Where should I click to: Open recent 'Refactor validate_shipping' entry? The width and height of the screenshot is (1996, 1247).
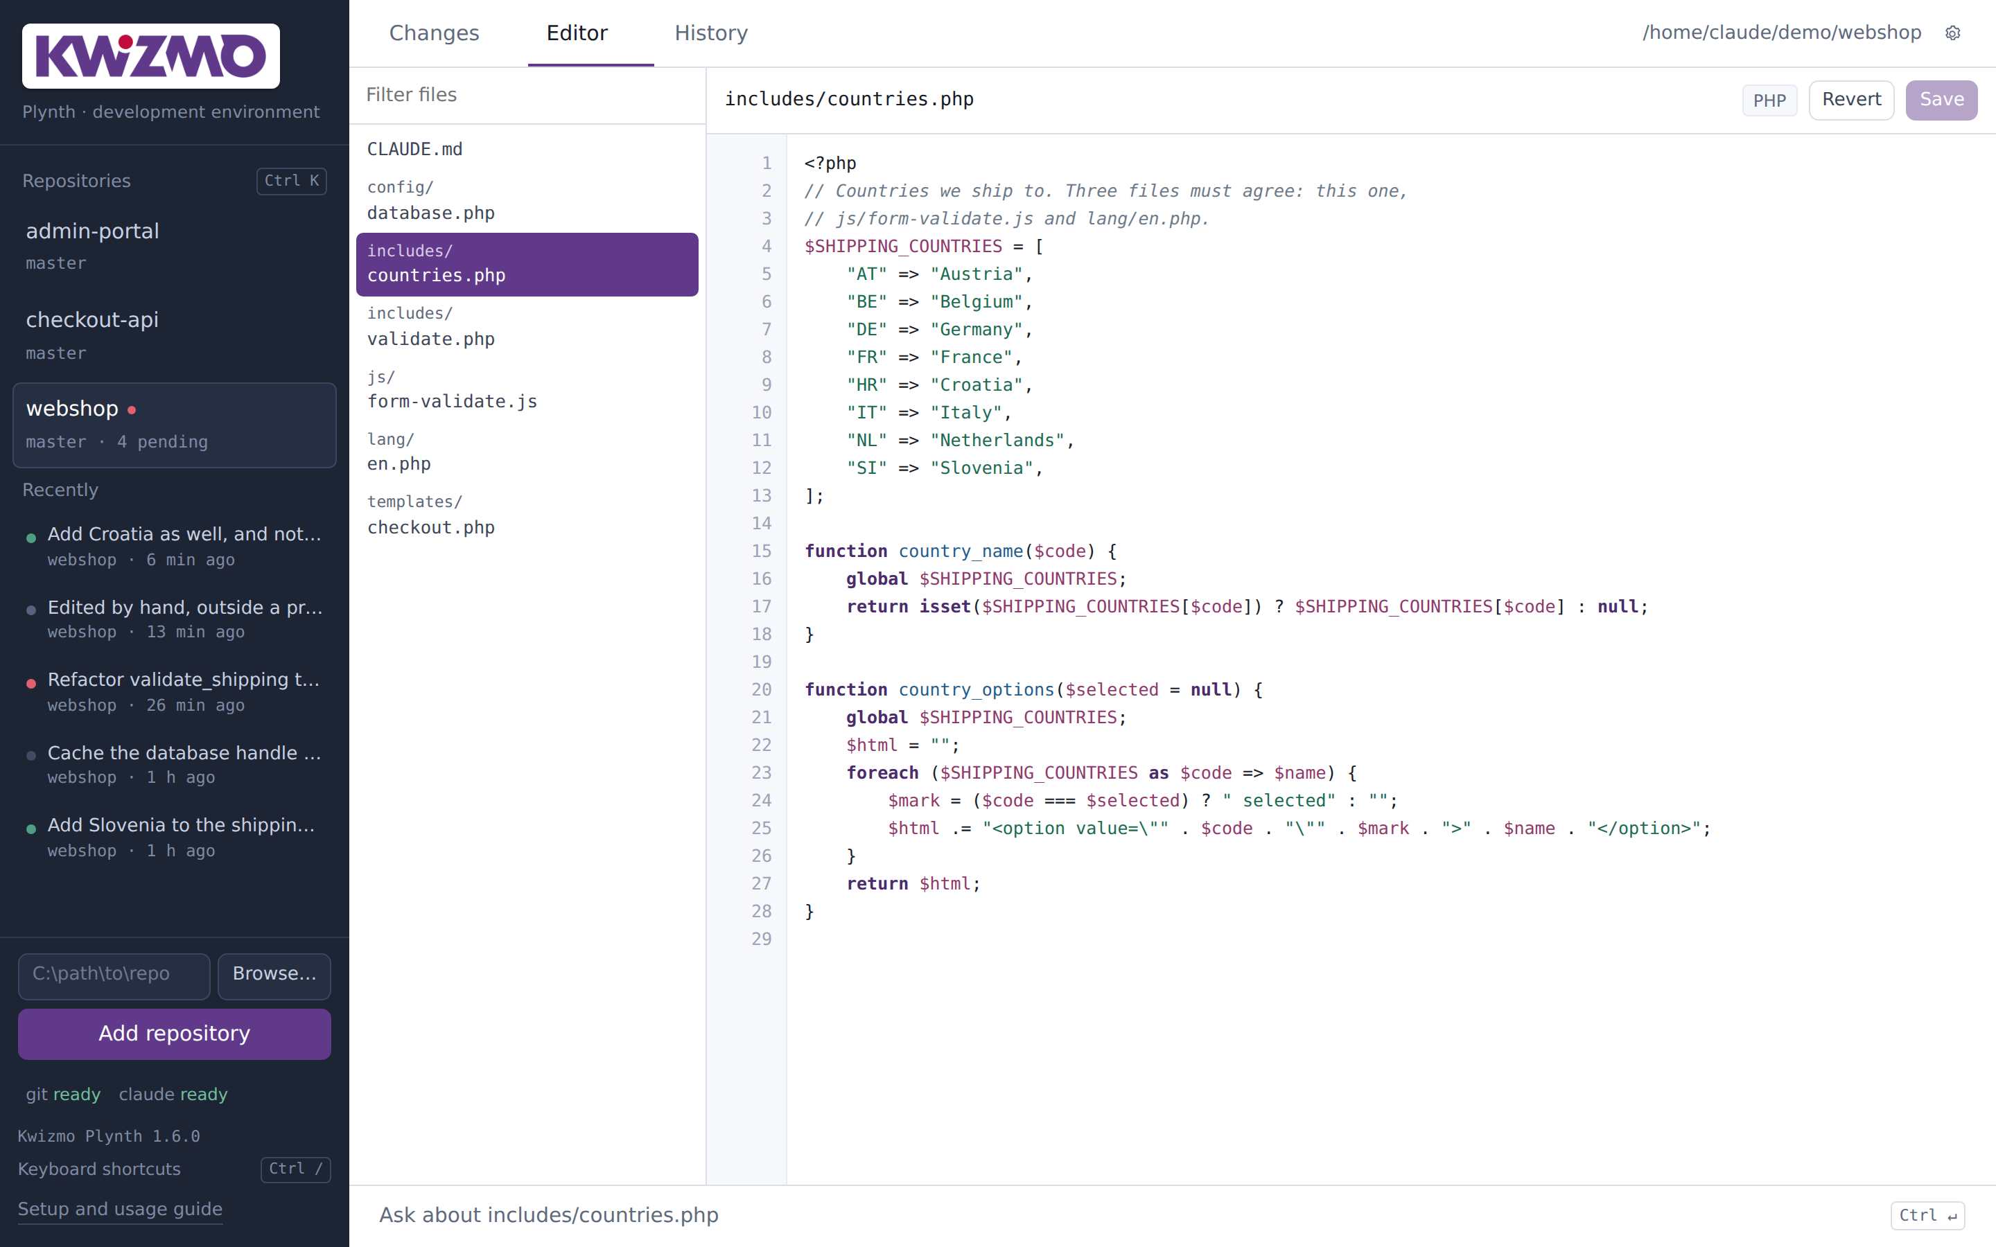[x=174, y=691]
